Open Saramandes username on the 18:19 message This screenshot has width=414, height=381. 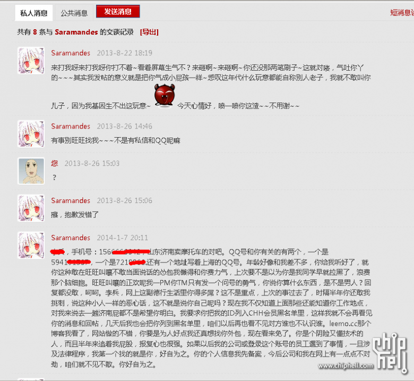[71, 53]
